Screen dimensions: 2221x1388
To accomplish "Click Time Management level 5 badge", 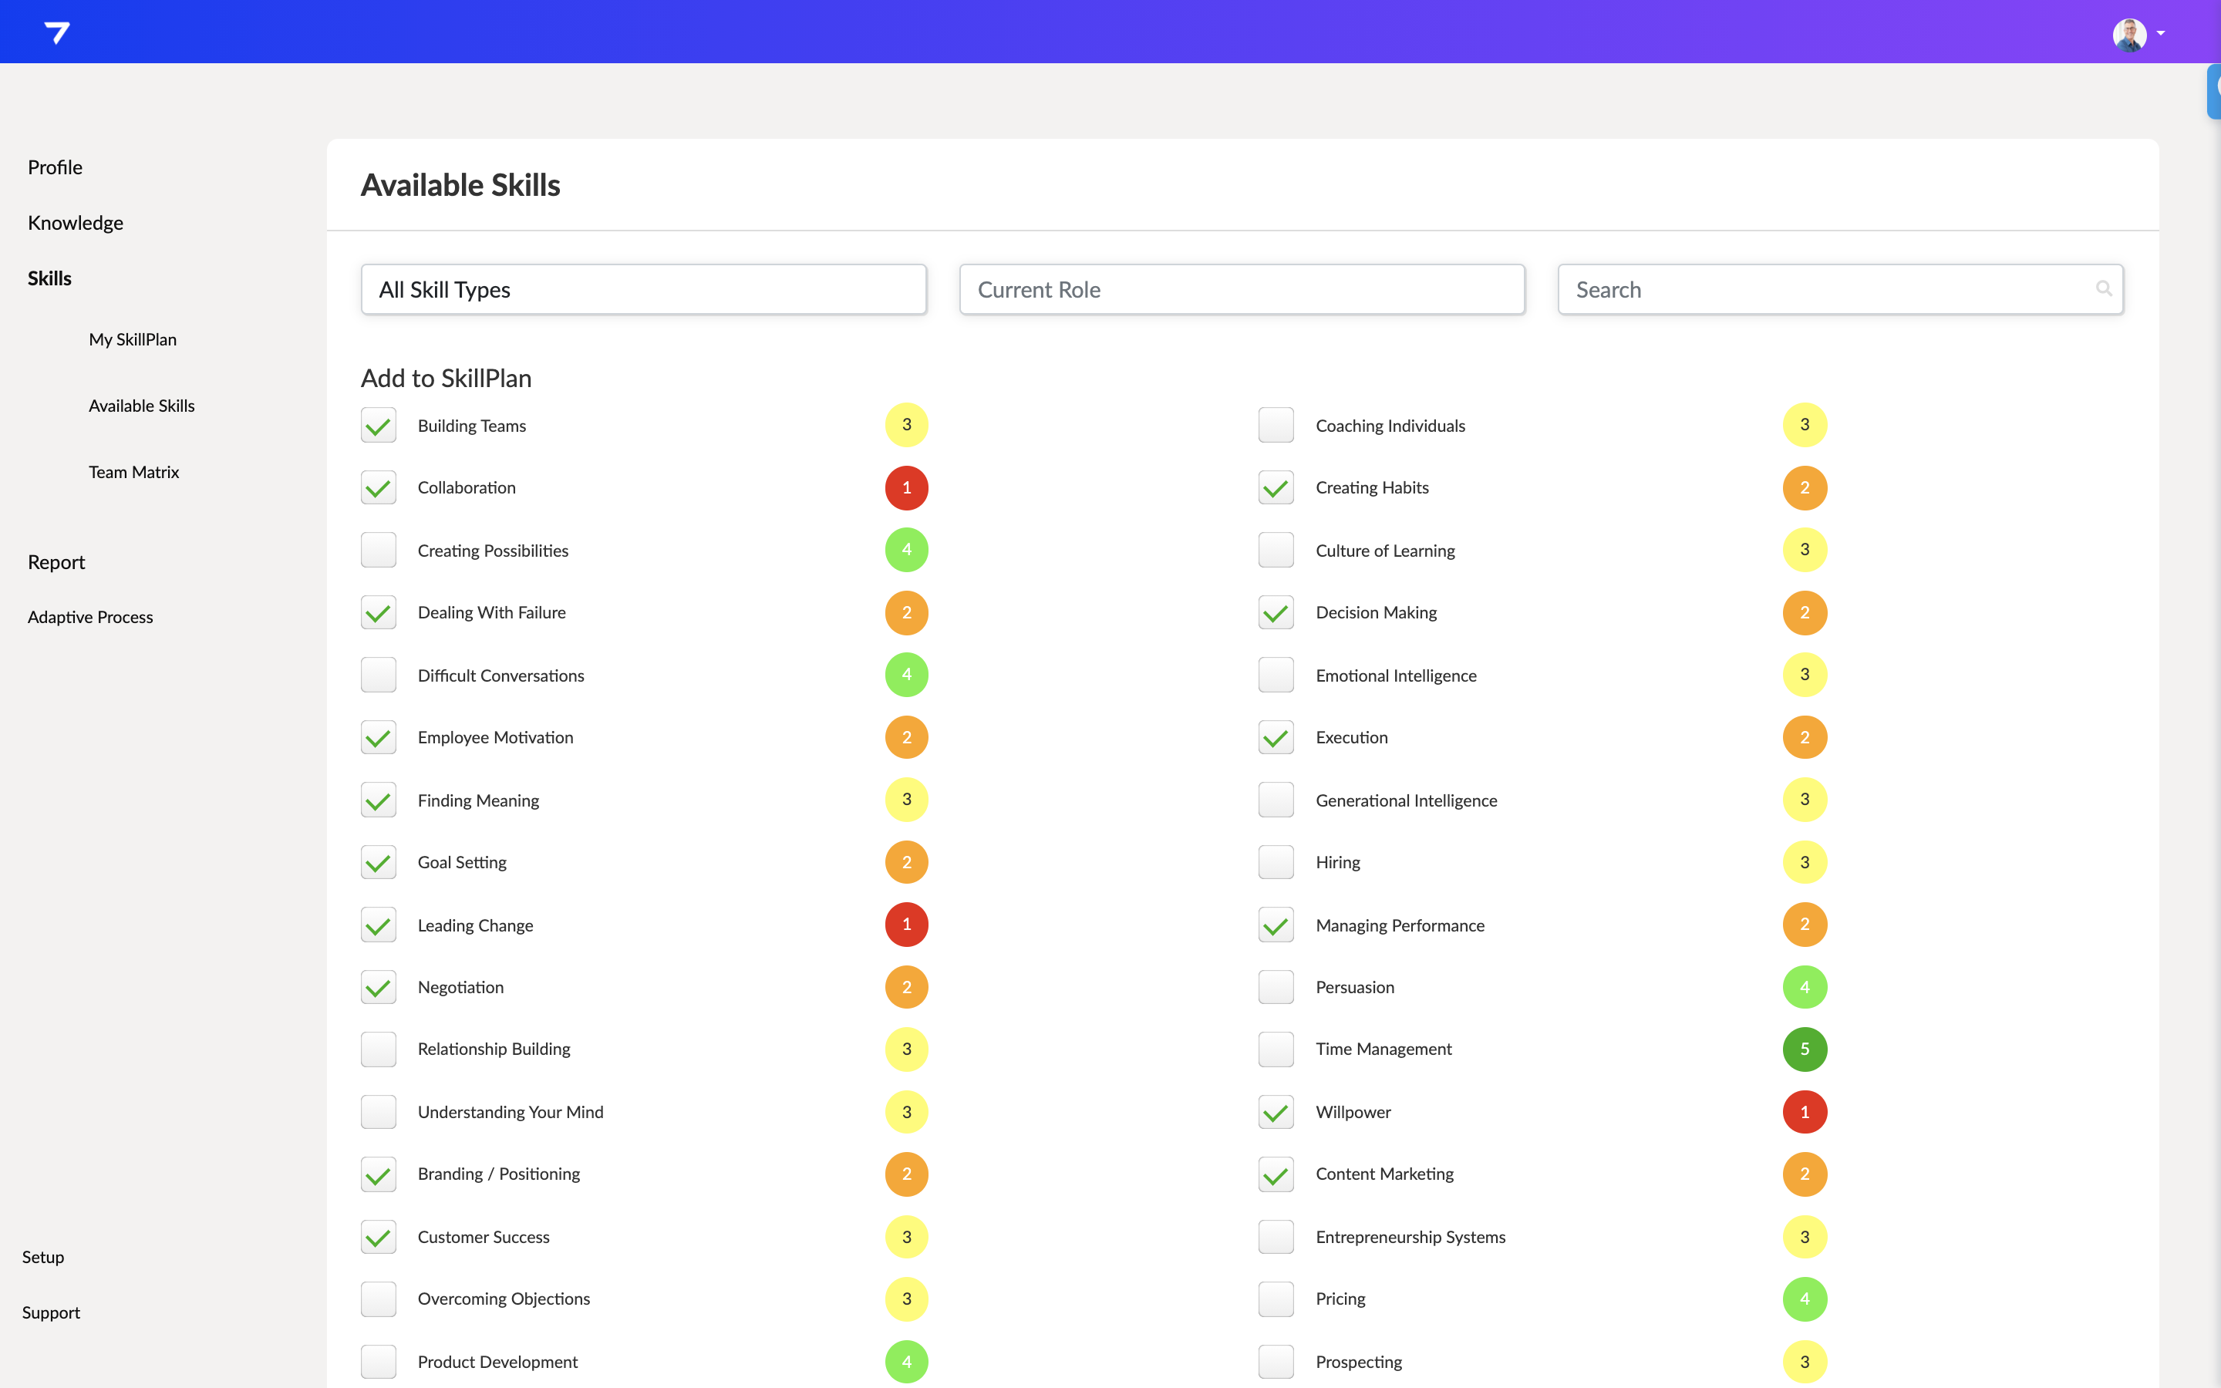I will coord(1804,1049).
